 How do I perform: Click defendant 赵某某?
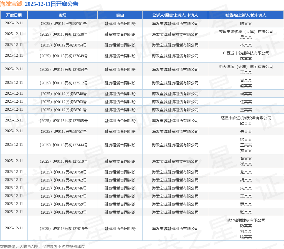(246, 86)
